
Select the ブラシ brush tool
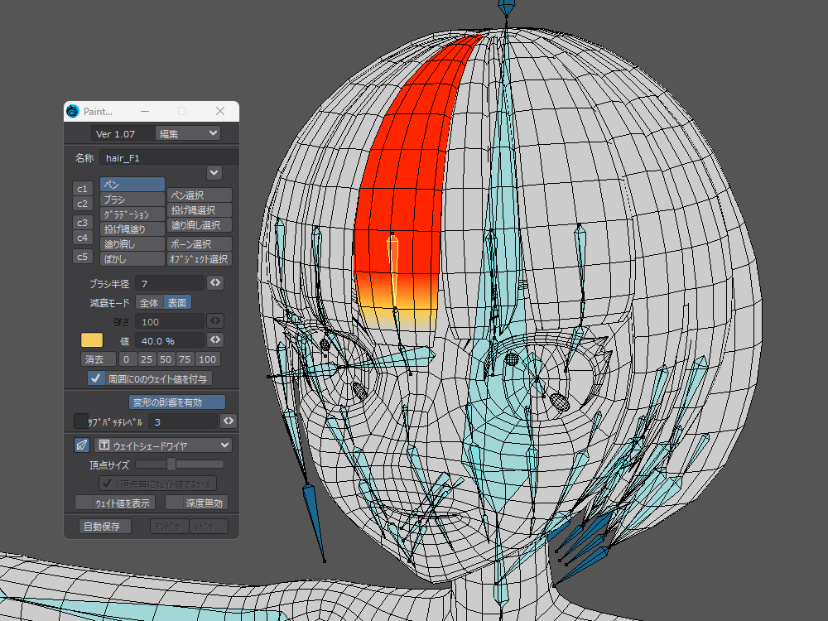pos(132,199)
